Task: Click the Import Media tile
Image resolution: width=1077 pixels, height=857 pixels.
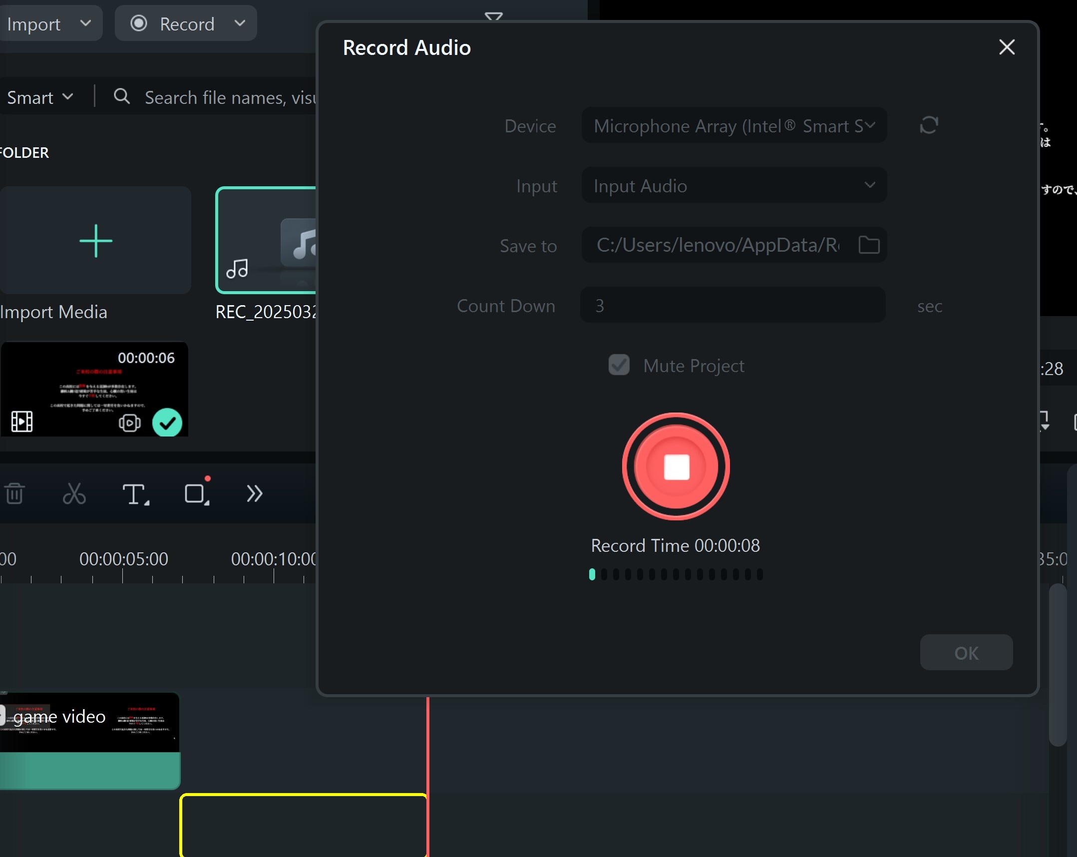Action: point(95,241)
